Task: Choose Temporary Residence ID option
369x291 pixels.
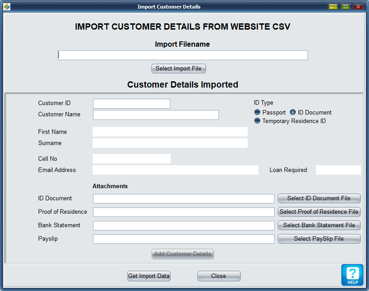Action: (x=258, y=121)
